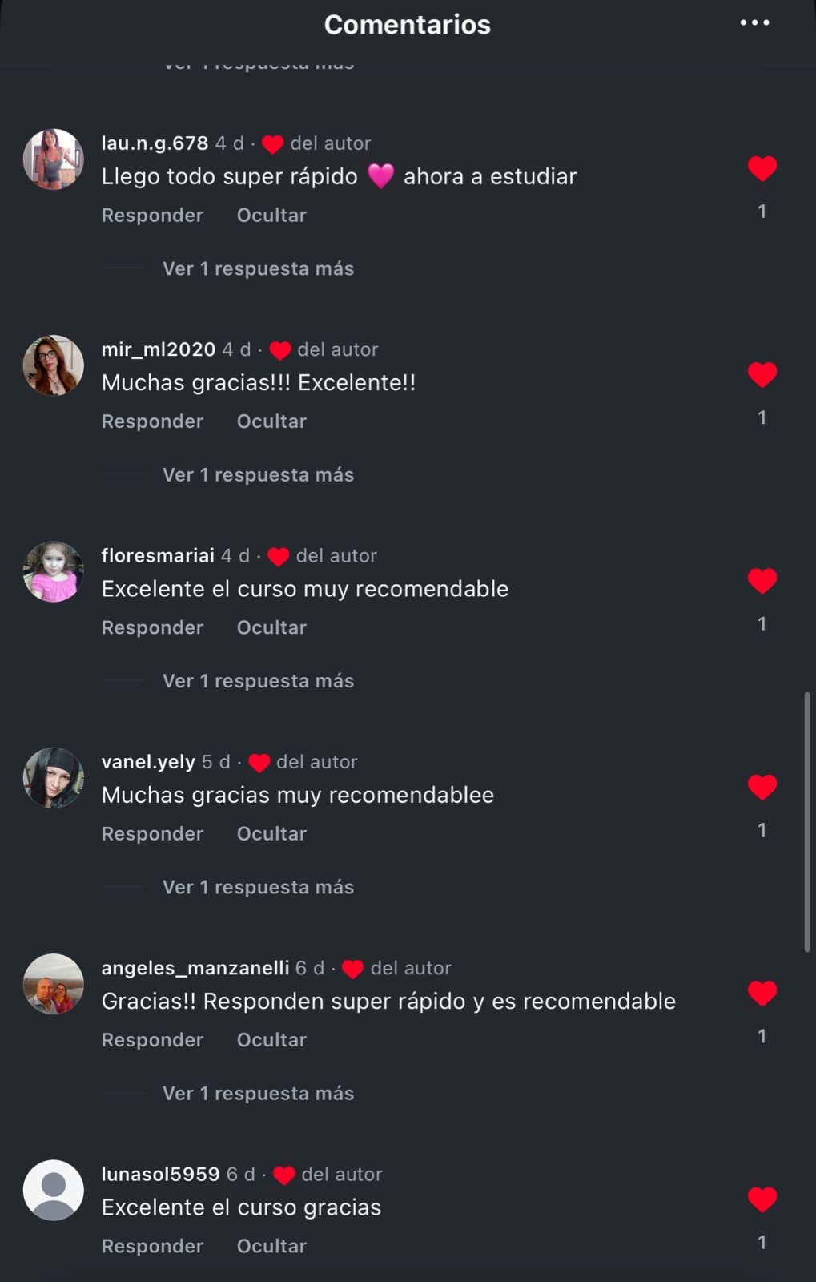Open floresmariai's avatar
This screenshot has width=816, height=1282.
tap(54, 571)
